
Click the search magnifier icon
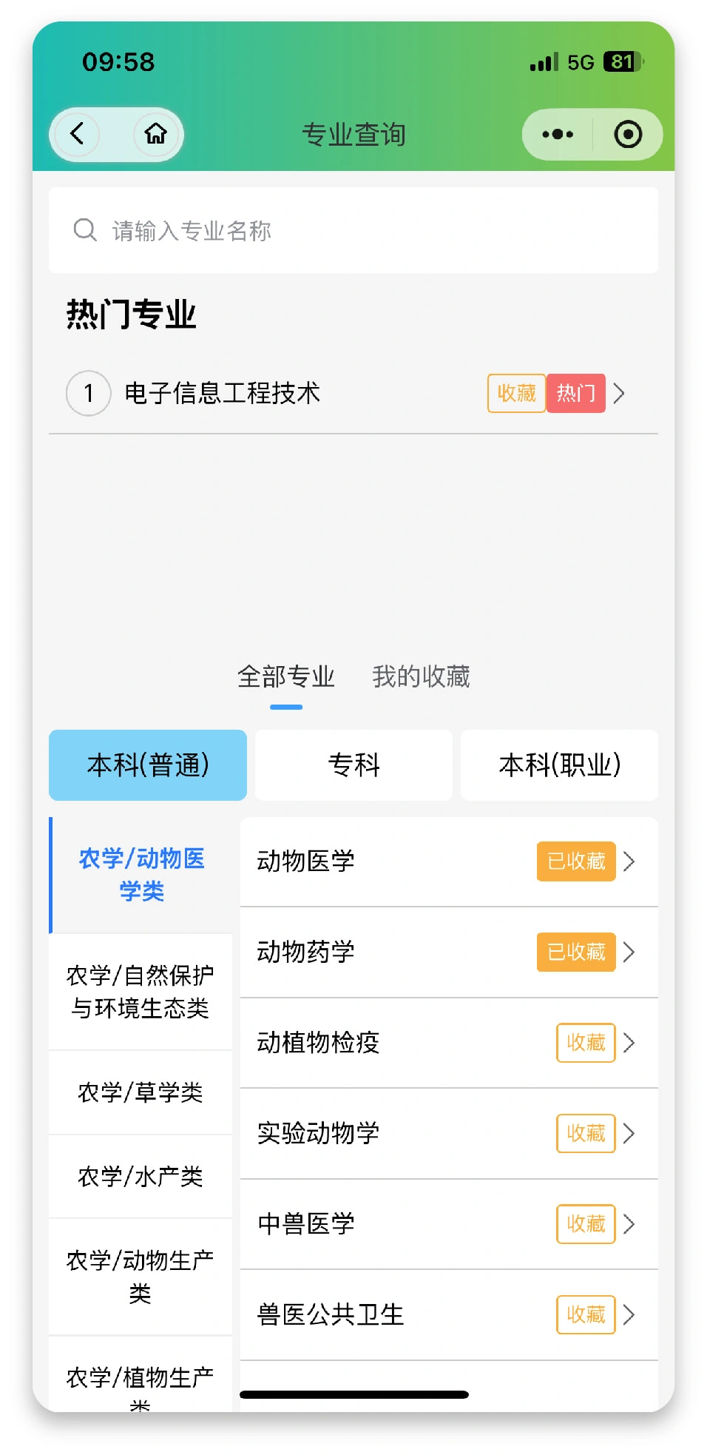85,230
